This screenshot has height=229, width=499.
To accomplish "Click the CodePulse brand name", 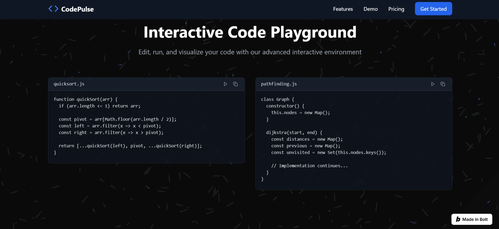I will pos(77,9).
